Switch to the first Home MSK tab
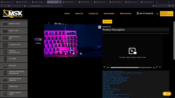 click(8, 2)
